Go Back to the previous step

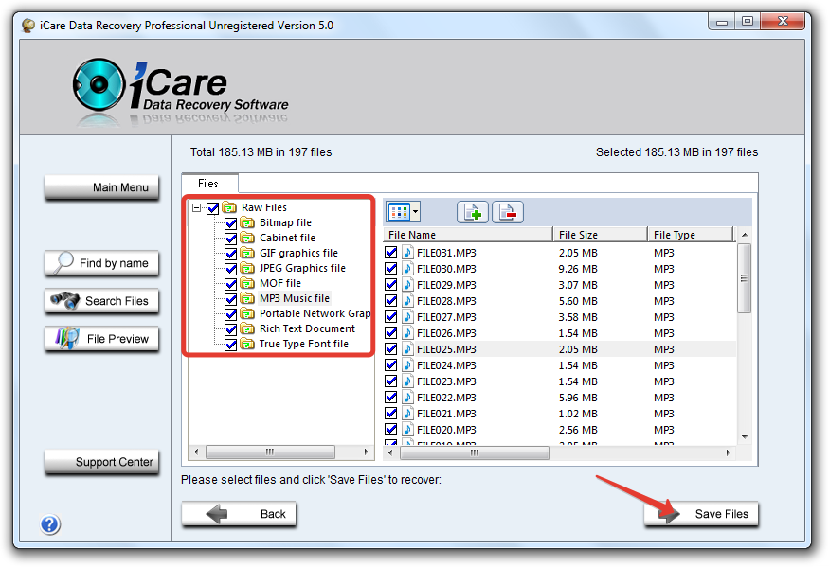coord(240,514)
